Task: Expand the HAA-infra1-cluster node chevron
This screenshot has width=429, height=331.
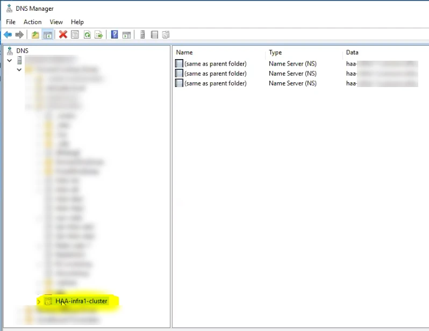Action: coord(39,301)
